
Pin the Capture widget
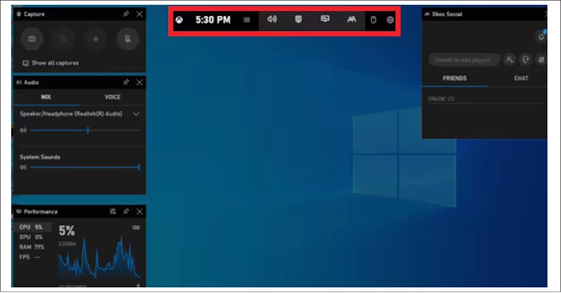[126, 14]
